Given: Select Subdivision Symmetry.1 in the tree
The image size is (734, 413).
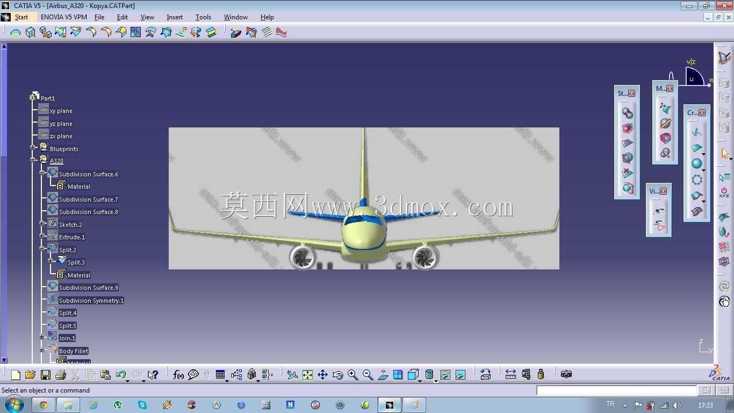Looking at the screenshot, I should (91, 301).
